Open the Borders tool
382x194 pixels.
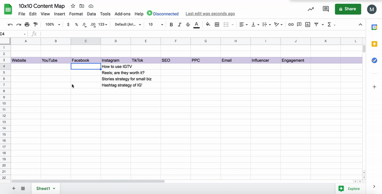[217, 25]
